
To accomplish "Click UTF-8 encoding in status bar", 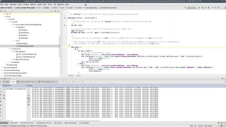I will click(x=200, y=126).
